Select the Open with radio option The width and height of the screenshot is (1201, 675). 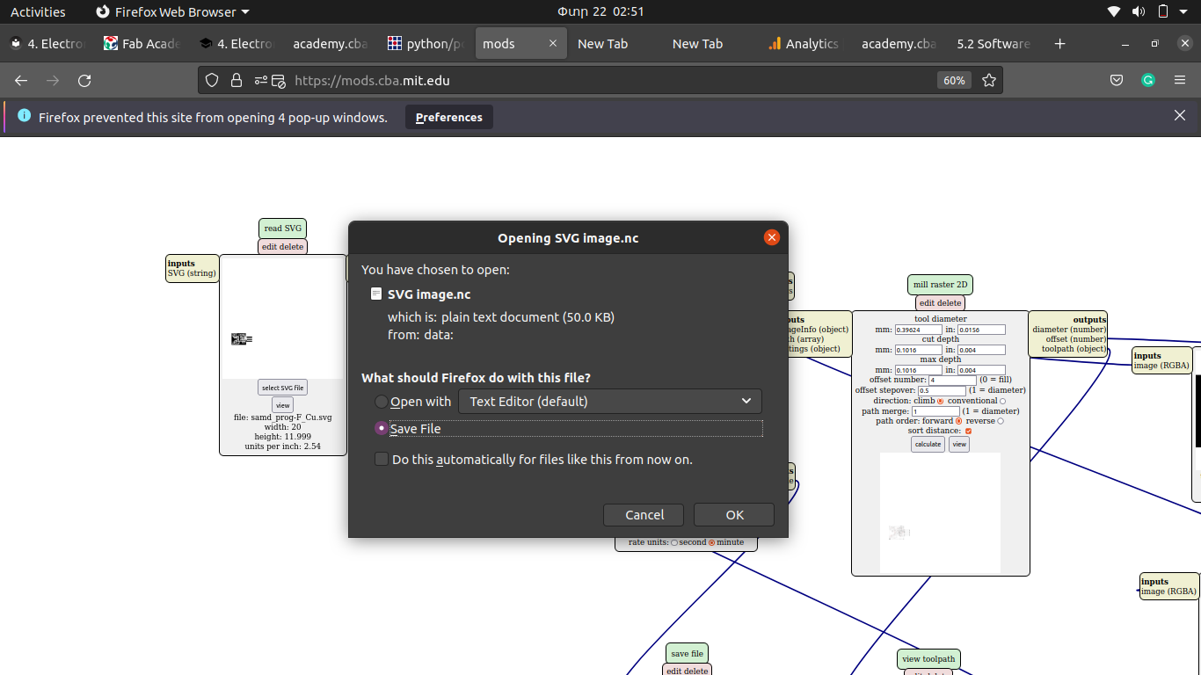click(x=382, y=402)
